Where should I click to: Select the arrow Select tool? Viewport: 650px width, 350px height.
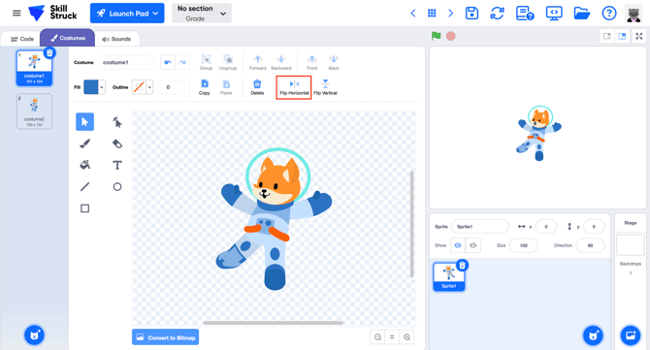84,122
